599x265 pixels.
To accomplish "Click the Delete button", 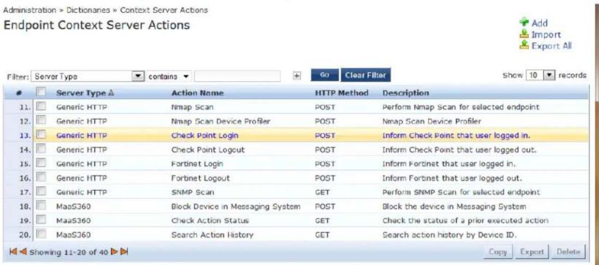I will click(x=568, y=252).
